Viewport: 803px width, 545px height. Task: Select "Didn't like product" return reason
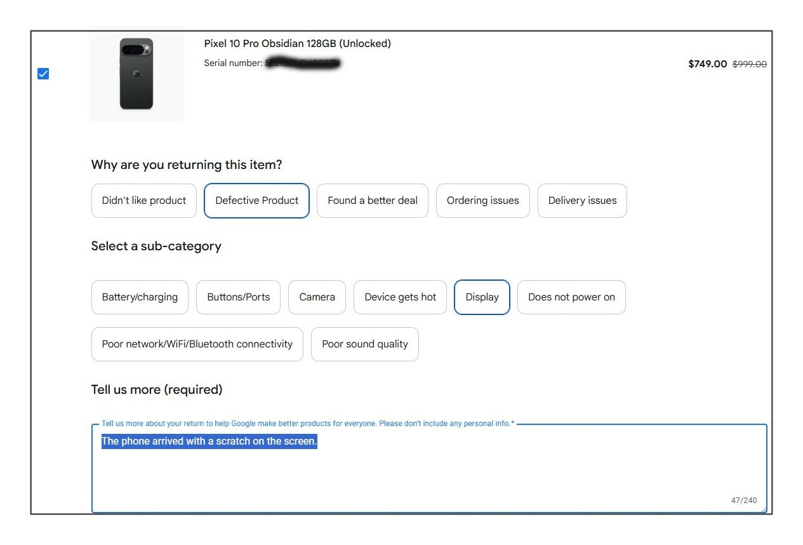[x=144, y=201]
